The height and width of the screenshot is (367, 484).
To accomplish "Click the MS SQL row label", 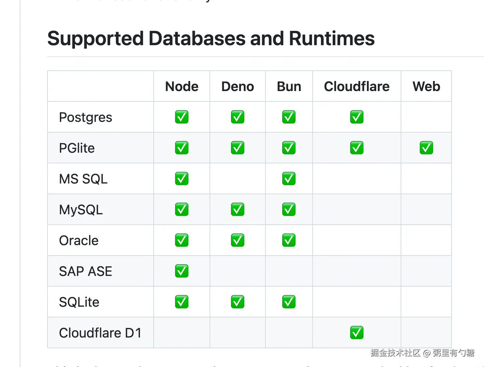I will (83, 179).
